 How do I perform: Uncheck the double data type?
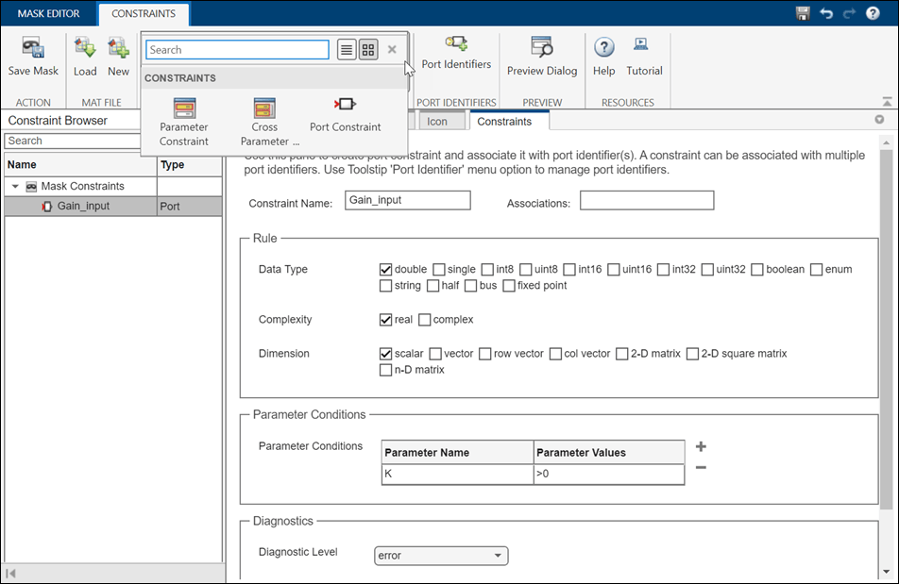[x=385, y=270]
